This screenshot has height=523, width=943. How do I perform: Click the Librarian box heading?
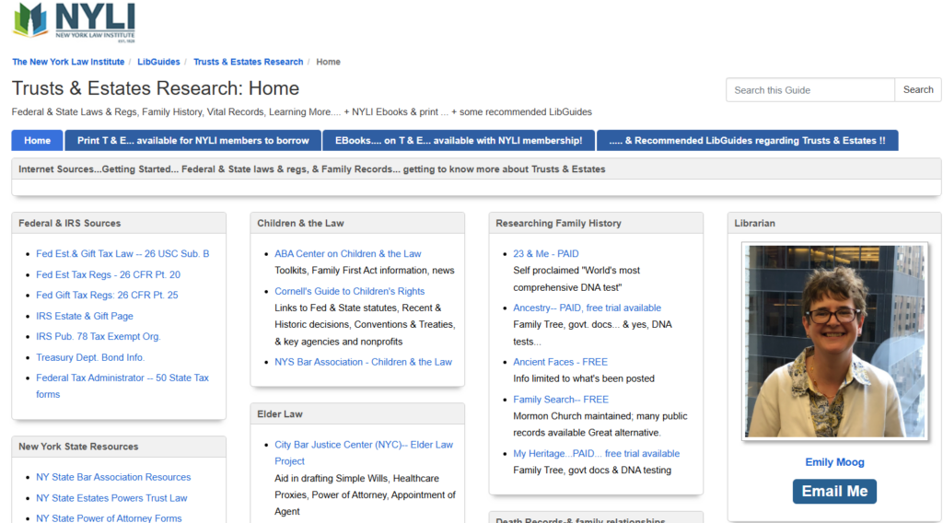click(x=754, y=223)
